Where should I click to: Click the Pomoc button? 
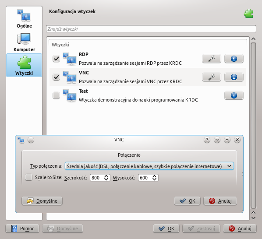pos(22,228)
